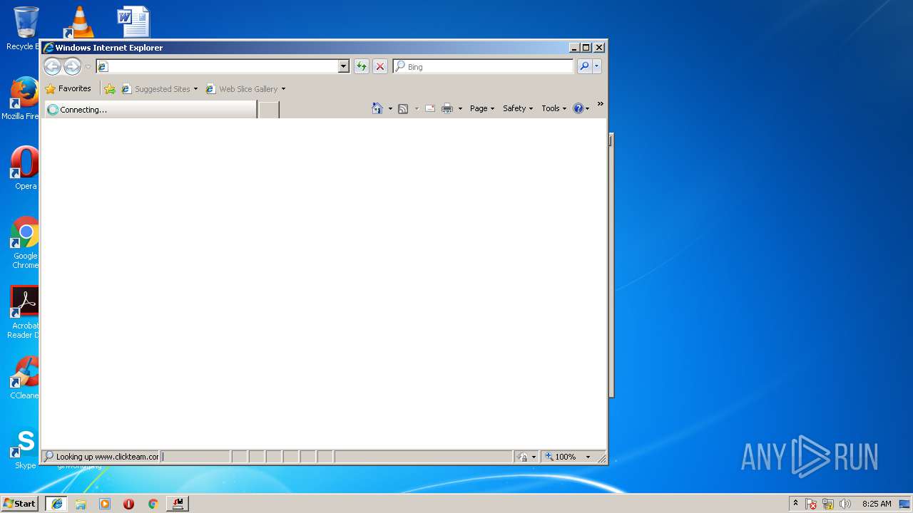Click the last taskbar application icon

(x=178, y=504)
